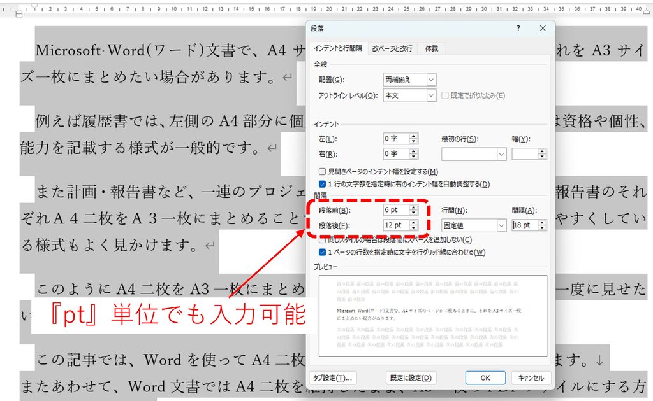
Task: Open the Help question mark in 段落 dialog
Action: click(518, 28)
